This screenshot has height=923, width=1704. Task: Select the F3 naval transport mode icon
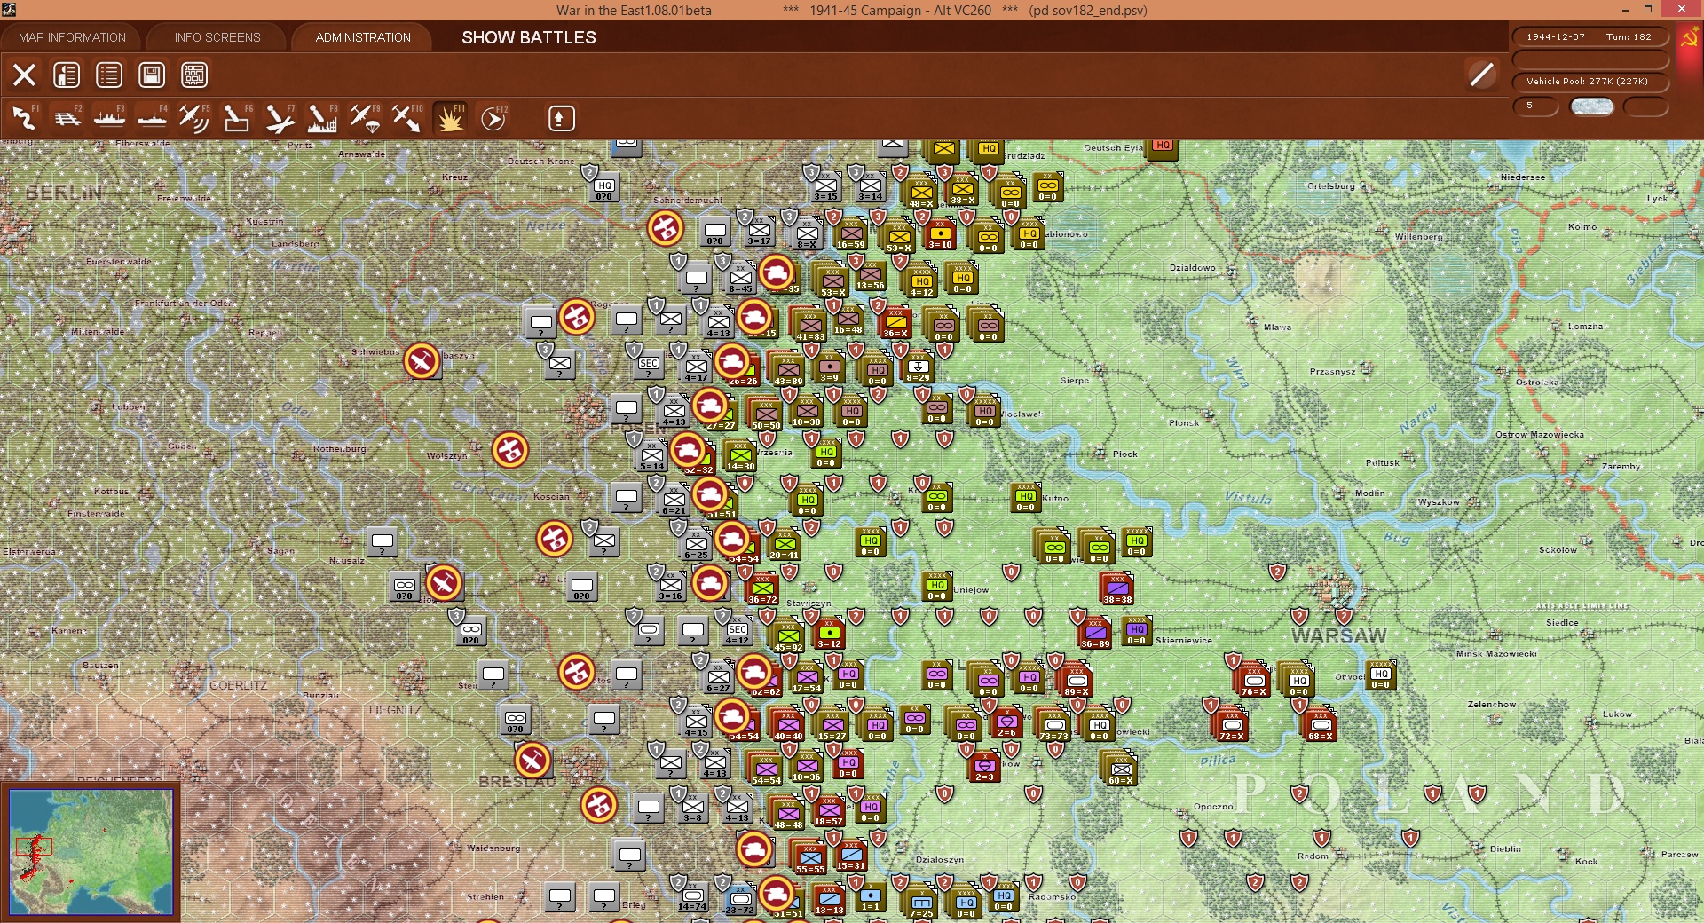pos(109,118)
